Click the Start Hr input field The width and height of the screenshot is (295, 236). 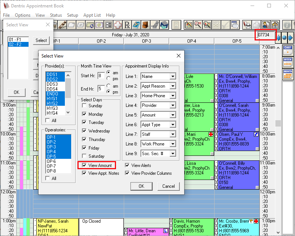101,76
